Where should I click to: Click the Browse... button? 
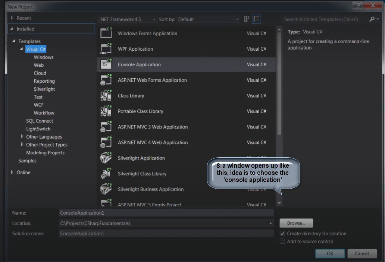(x=296, y=223)
